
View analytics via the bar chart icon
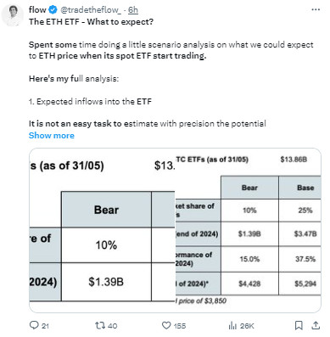232,326
